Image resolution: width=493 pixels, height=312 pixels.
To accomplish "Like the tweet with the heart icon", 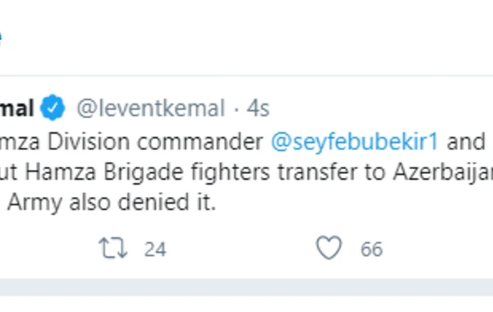I will [329, 248].
